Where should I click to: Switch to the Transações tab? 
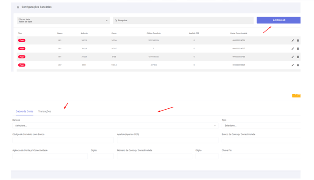point(45,111)
